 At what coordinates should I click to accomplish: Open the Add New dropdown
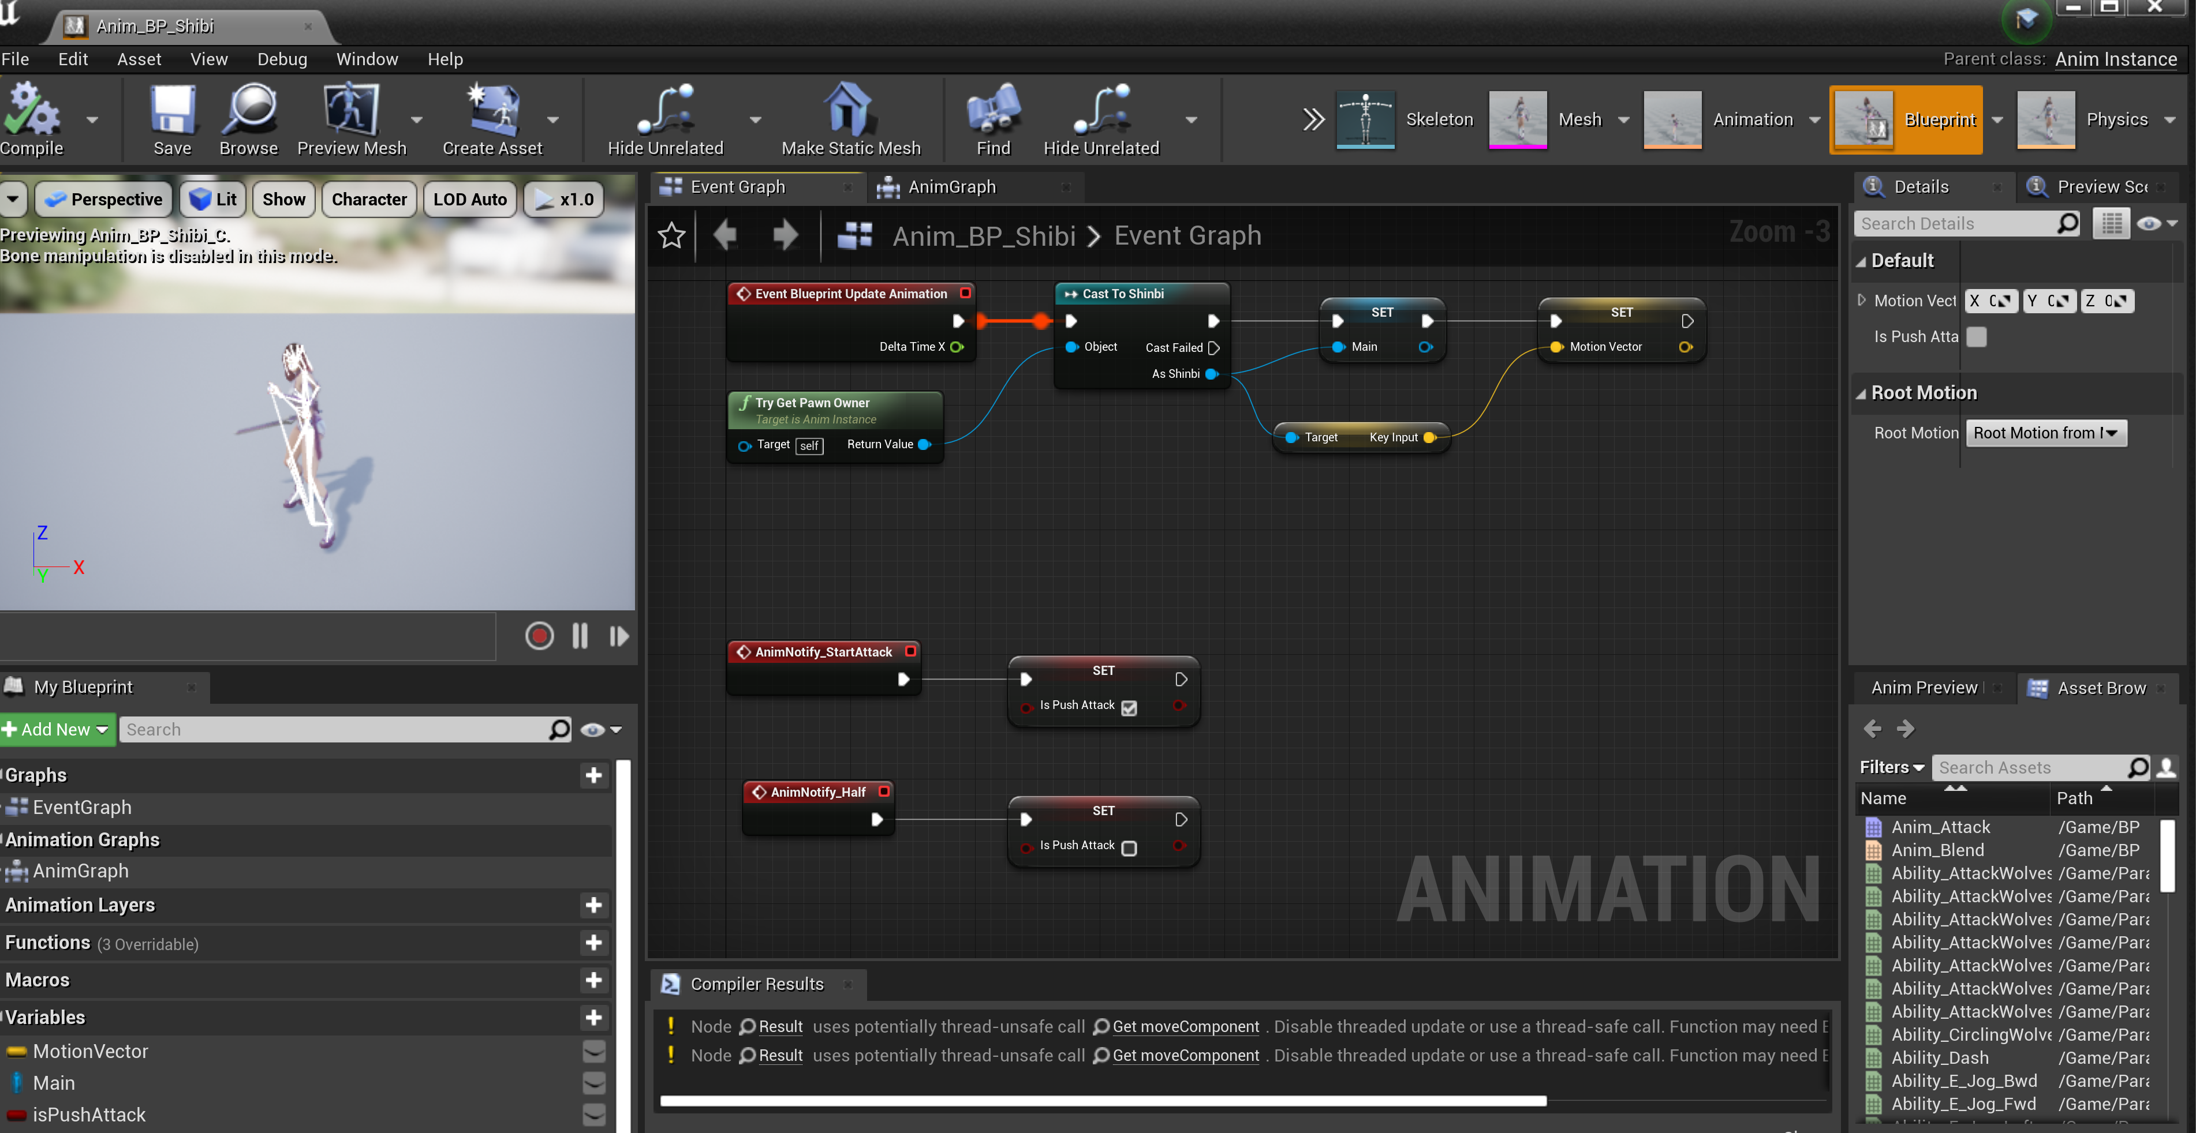[x=57, y=729]
